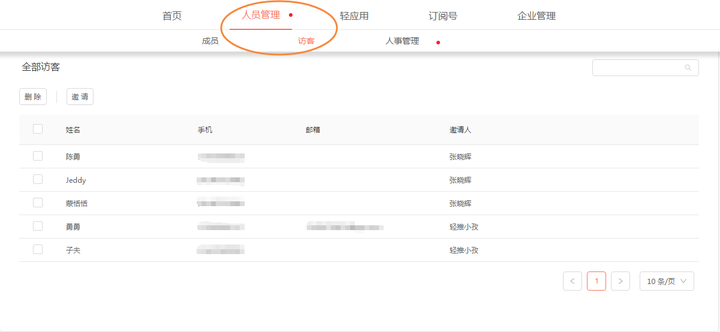Click the name 蒙恬恬
The height and width of the screenshot is (332, 720).
77,203
